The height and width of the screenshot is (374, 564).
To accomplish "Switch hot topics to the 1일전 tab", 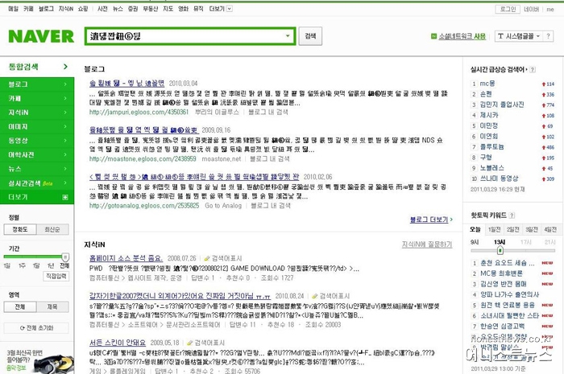I will tap(494, 229).
